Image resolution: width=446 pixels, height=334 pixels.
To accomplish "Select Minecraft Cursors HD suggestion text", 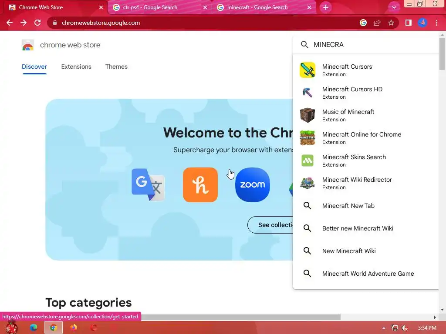I will click(x=352, y=89).
